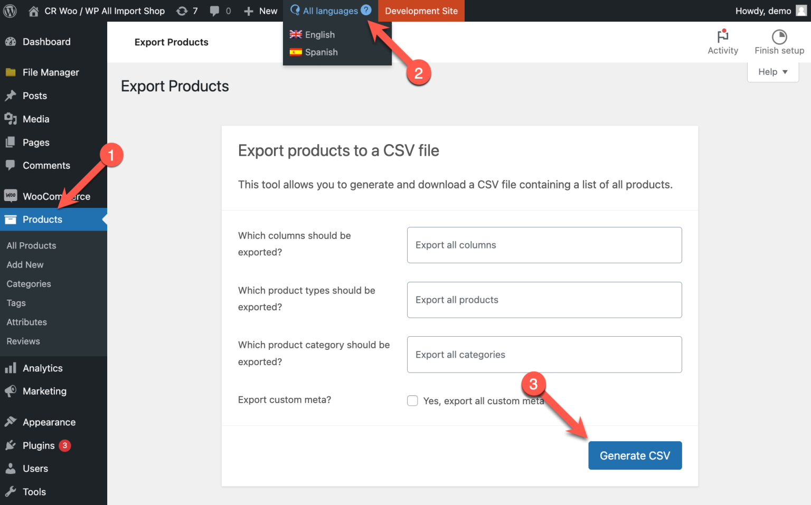Click the Generate CSV button
The width and height of the screenshot is (811, 505).
point(635,455)
